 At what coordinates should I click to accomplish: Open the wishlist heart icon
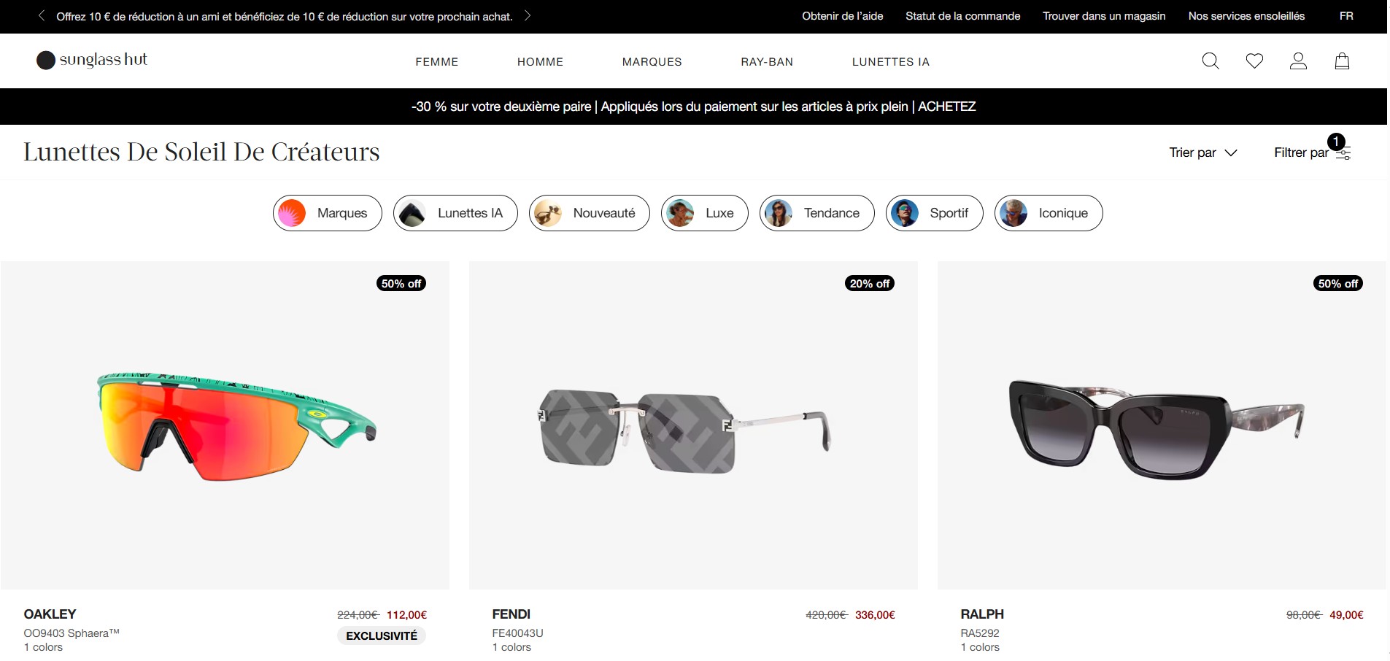tap(1254, 61)
